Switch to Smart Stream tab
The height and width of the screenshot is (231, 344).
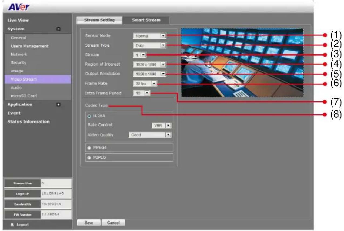point(146,20)
